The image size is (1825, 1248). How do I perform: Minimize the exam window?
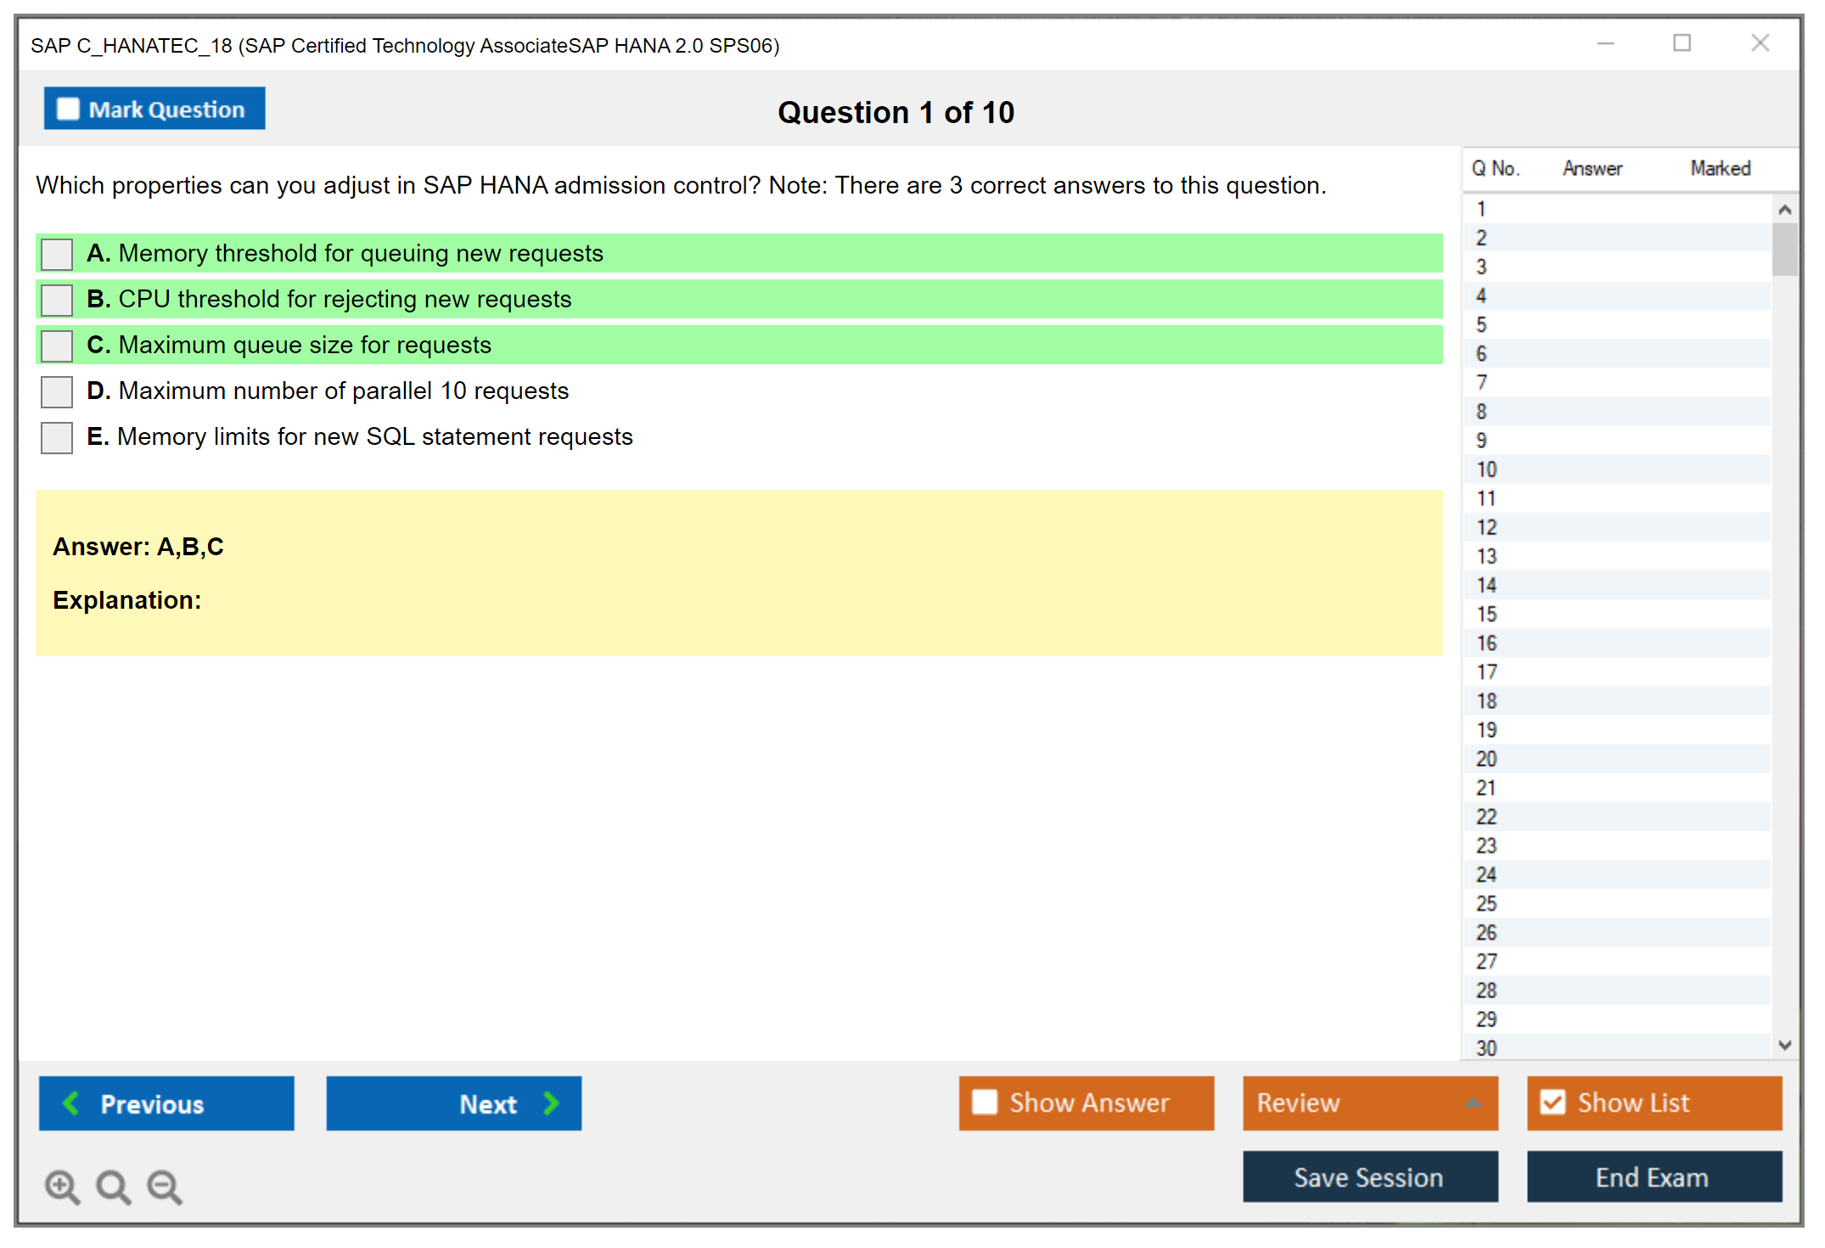[x=1605, y=43]
